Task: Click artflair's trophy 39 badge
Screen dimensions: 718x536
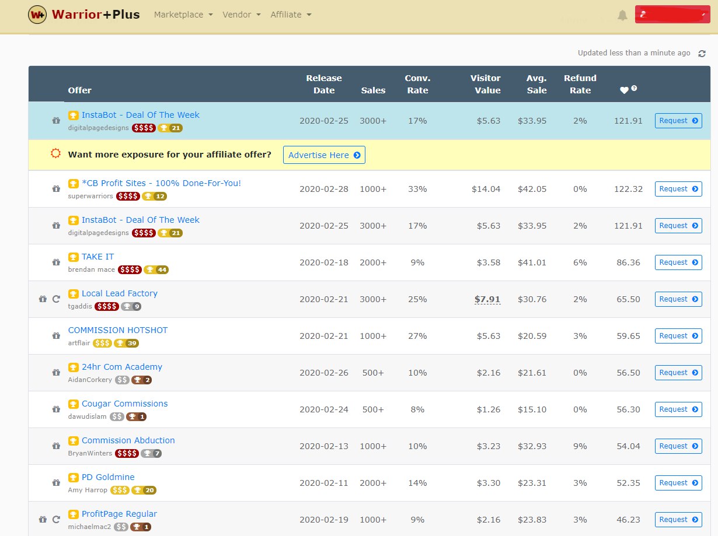Action: coord(126,344)
